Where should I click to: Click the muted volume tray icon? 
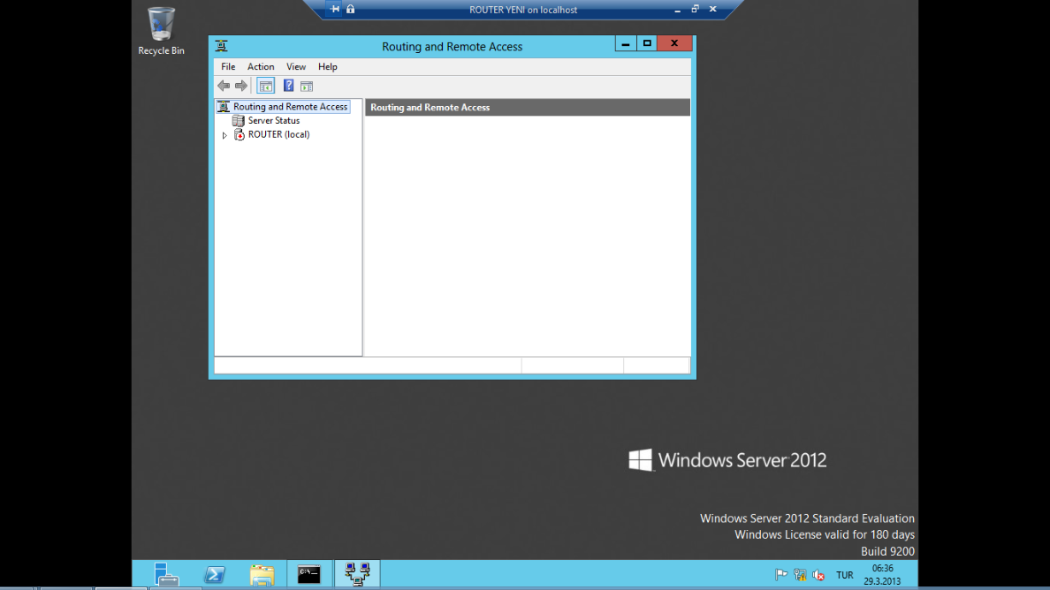(x=818, y=575)
